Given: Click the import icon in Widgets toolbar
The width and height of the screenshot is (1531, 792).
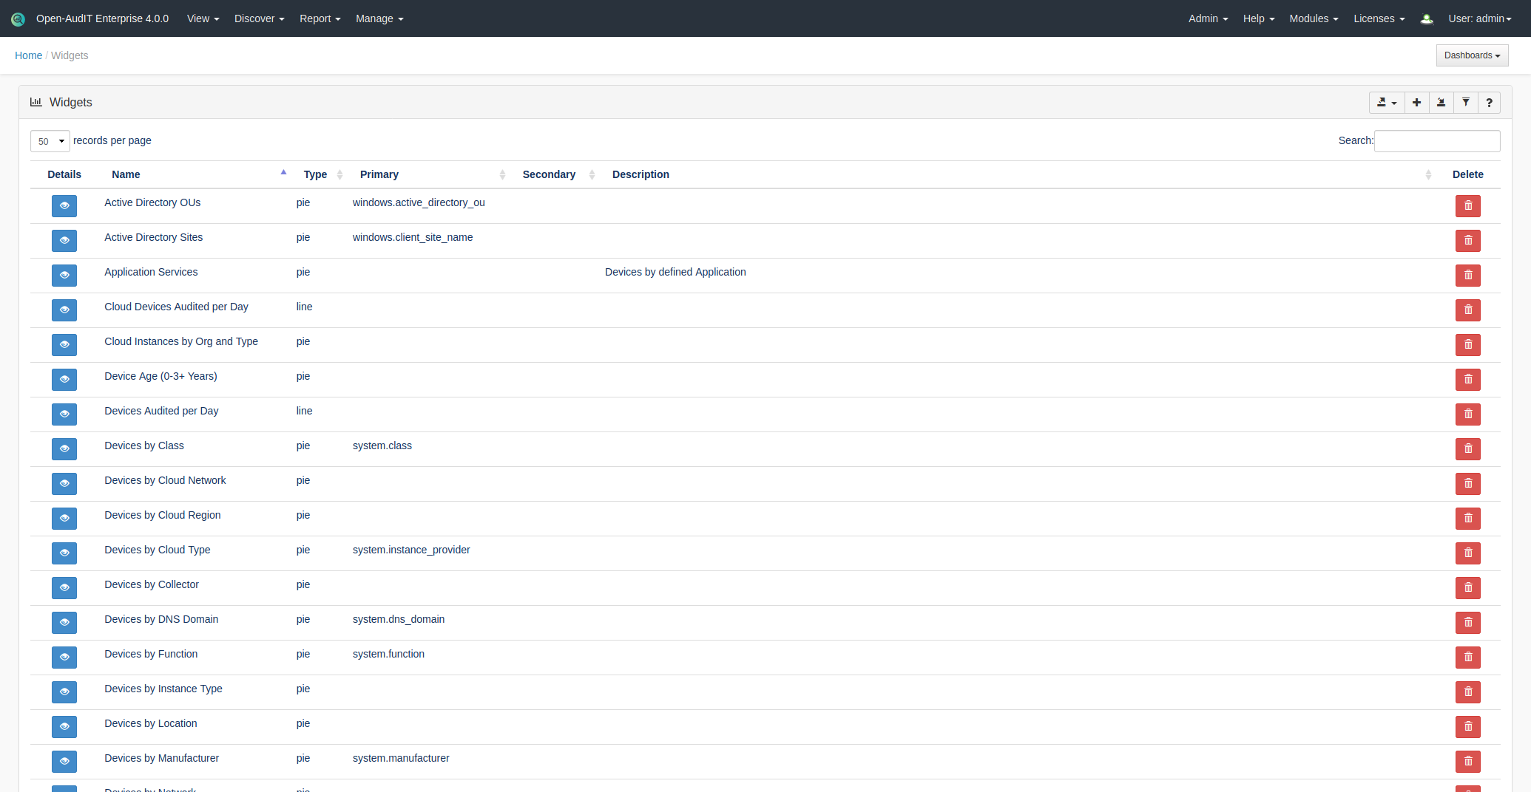Looking at the screenshot, I should 1441,103.
